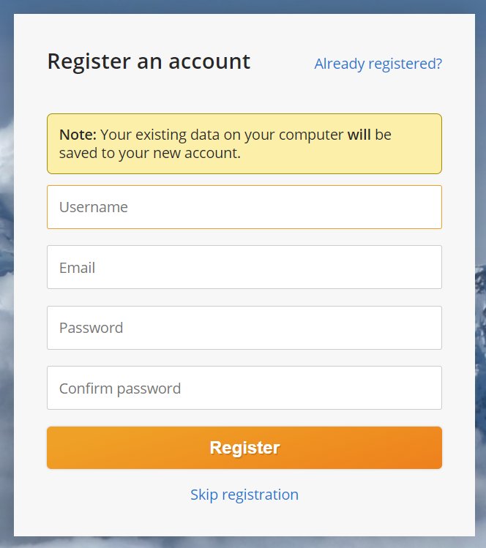Select the Password field
This screenshot has width=486, height=548.
(x=244, y=328)
